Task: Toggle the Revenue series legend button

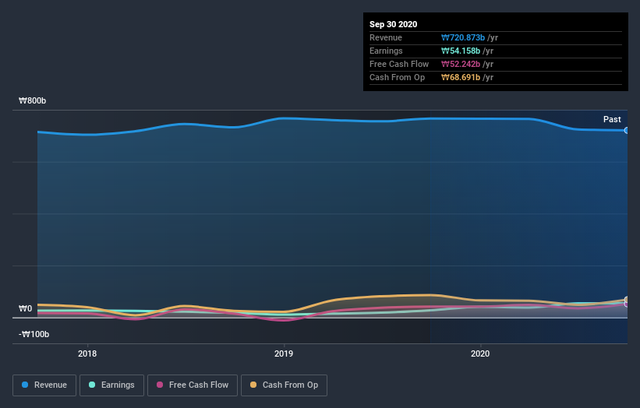Action: pyautogui.click(x=44, y=385)
